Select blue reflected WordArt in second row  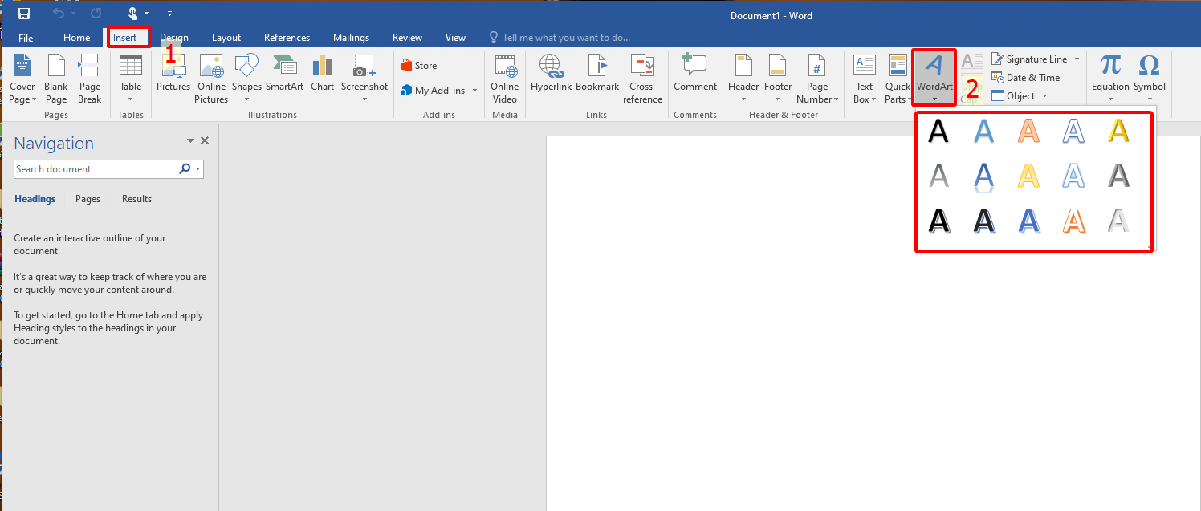(983, 176)
